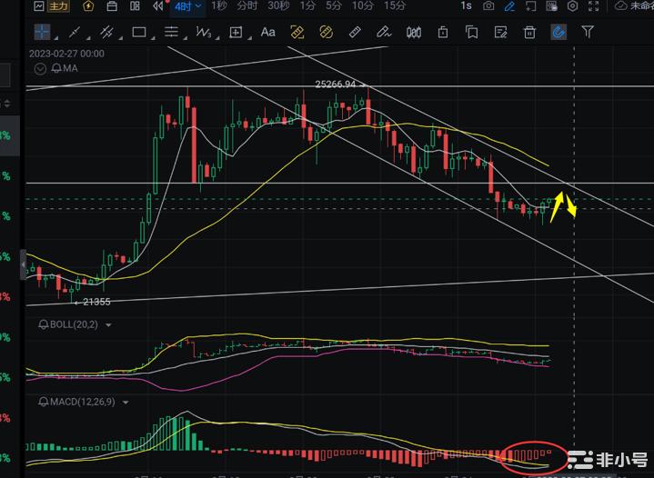This screenshot has width=654, height=478.
Task: Select the rectangle shape drawing tool
Action: (x=139, y=32)
